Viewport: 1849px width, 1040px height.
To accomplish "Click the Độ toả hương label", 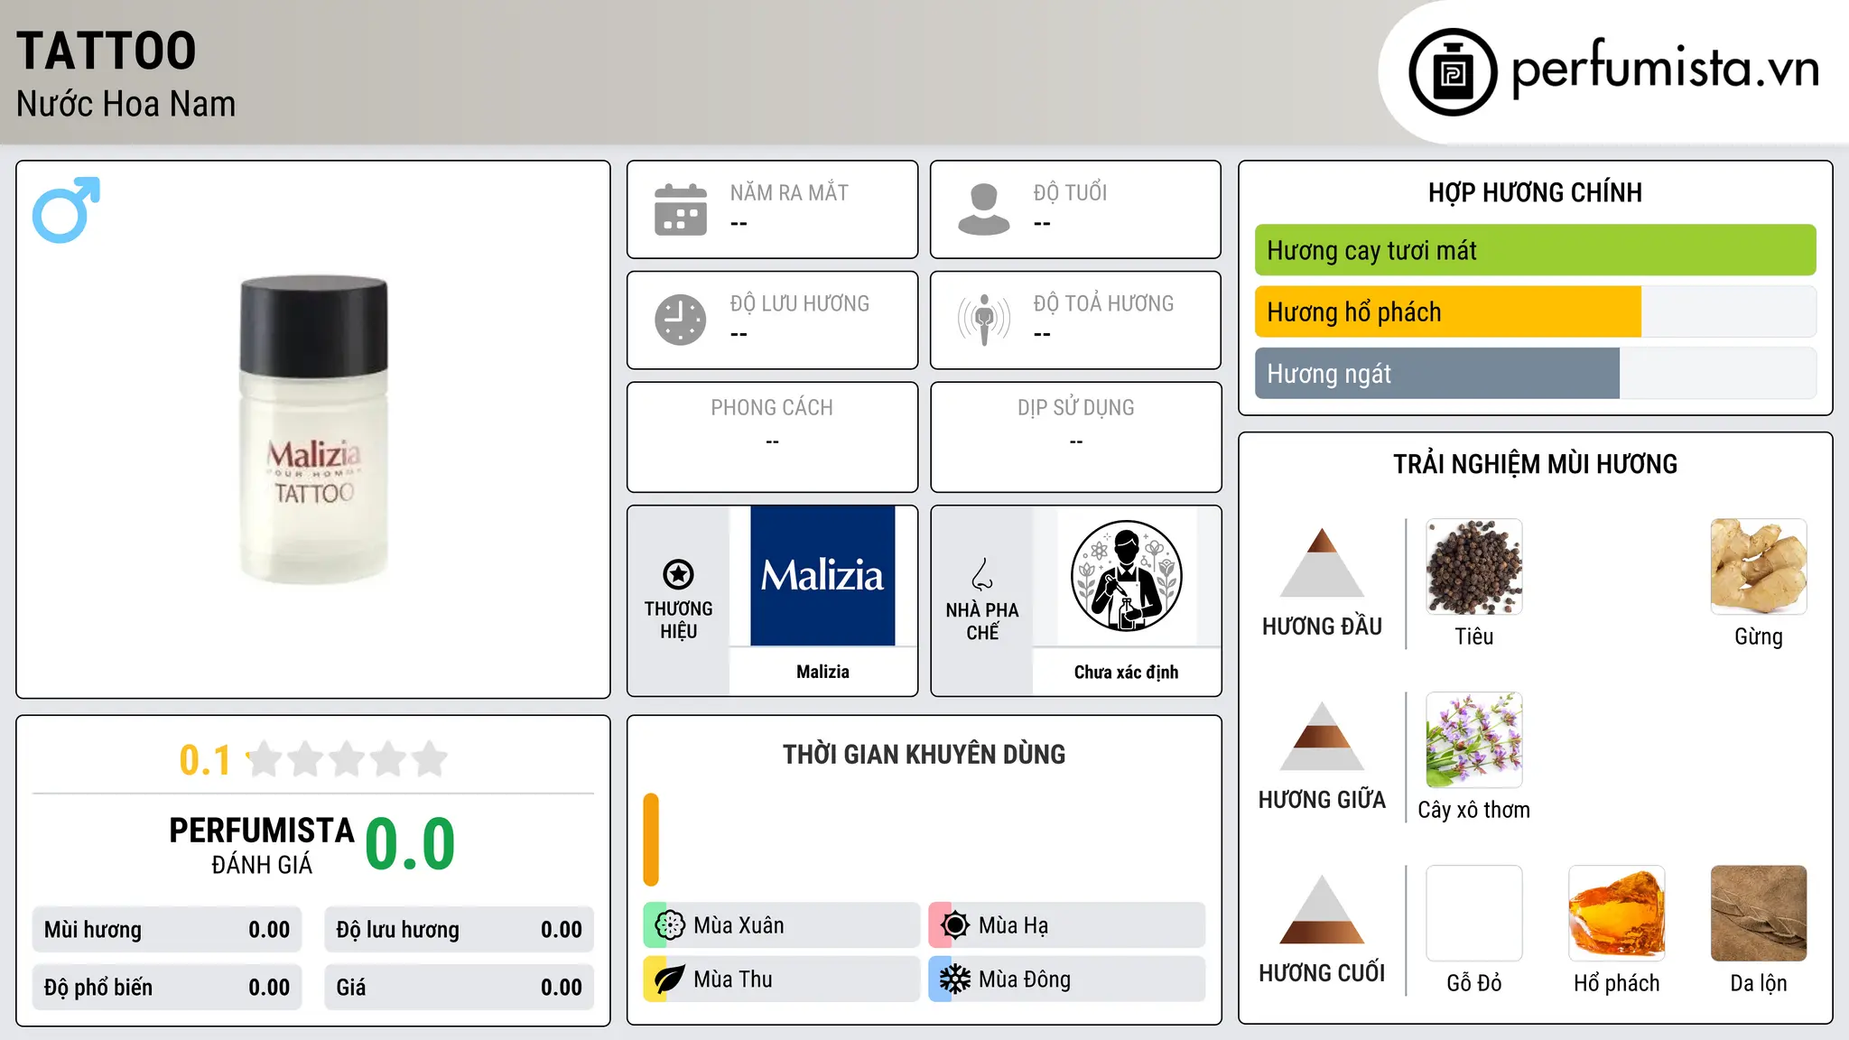I will 1103,303.
